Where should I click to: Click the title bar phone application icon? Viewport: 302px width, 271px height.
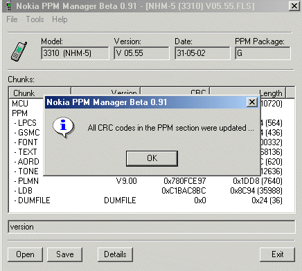[x=8, y=6]
